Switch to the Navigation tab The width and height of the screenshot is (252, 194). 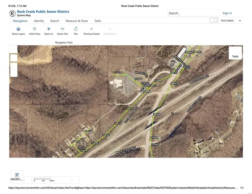(20, 21)
